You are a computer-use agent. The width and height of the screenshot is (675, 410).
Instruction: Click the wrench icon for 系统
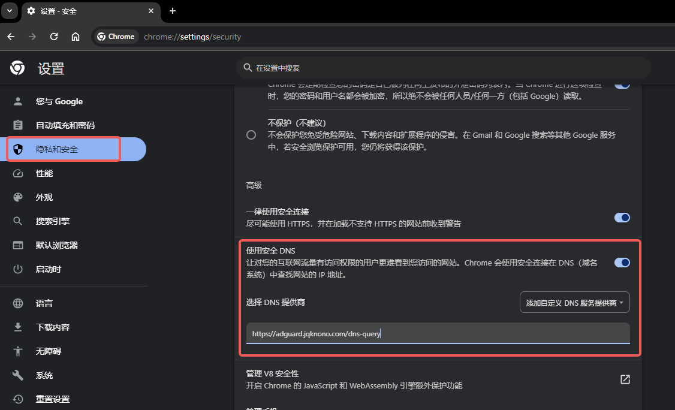coord(17,375)
